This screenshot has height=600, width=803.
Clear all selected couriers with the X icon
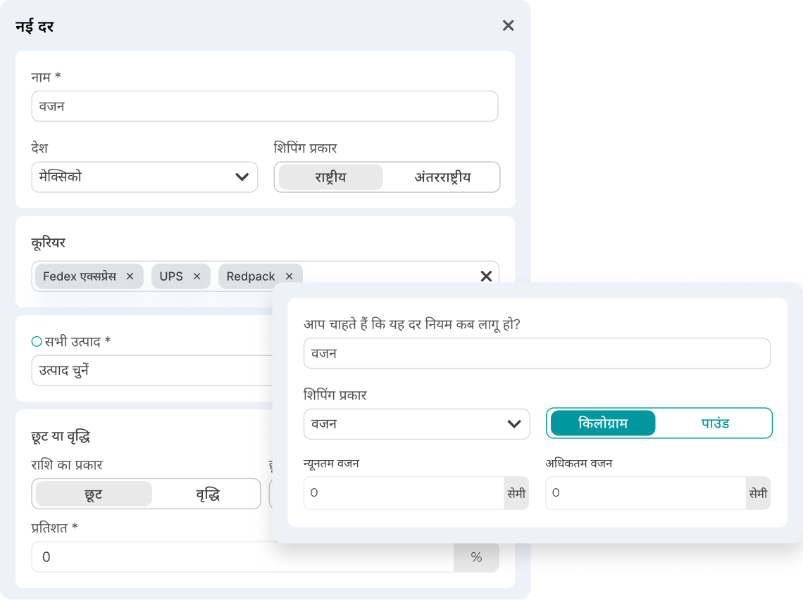point(486,276)
